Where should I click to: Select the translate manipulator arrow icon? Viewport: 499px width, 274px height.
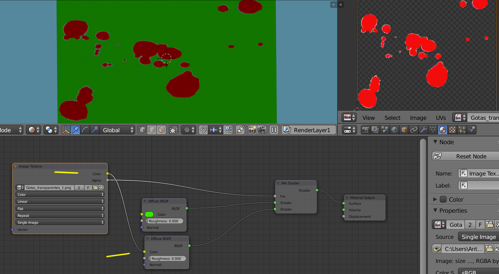click(x=75, y=130)
